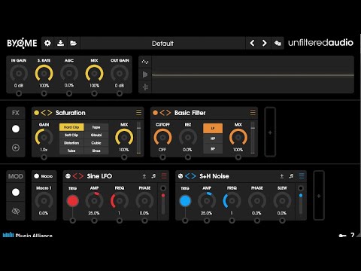
Task: Click the OUT GAIN knob
Action: pyautogui.click(x=120, y=73)
